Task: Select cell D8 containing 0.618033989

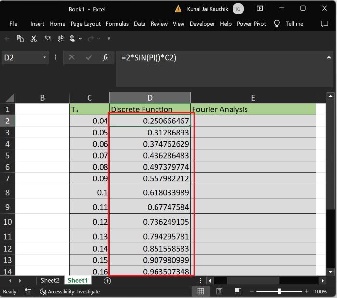Action: (150, 192)
